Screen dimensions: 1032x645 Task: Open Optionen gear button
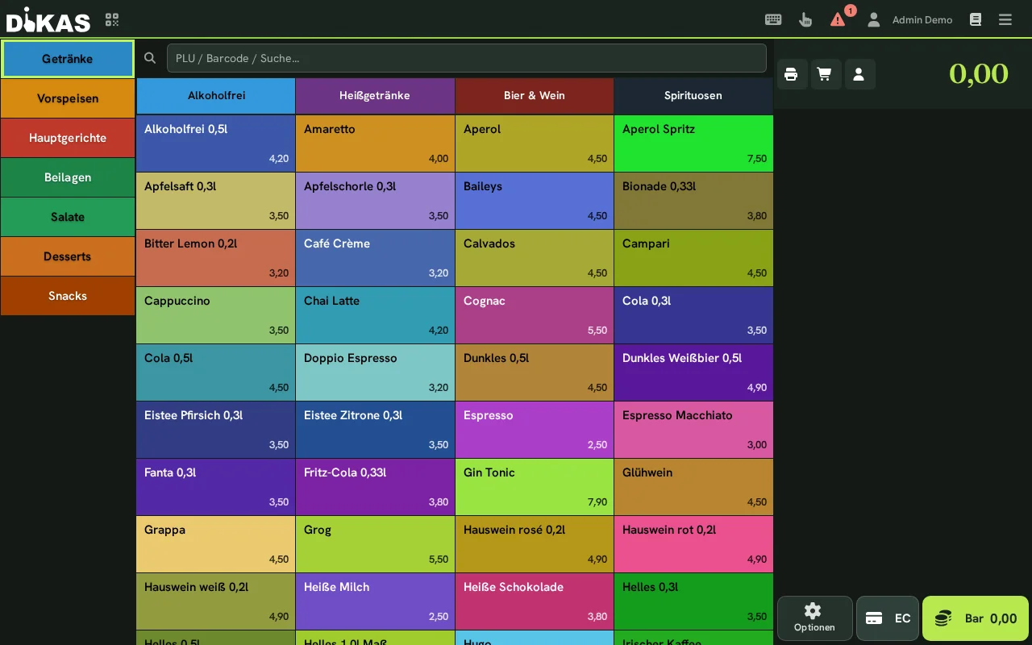click(814, 618)
